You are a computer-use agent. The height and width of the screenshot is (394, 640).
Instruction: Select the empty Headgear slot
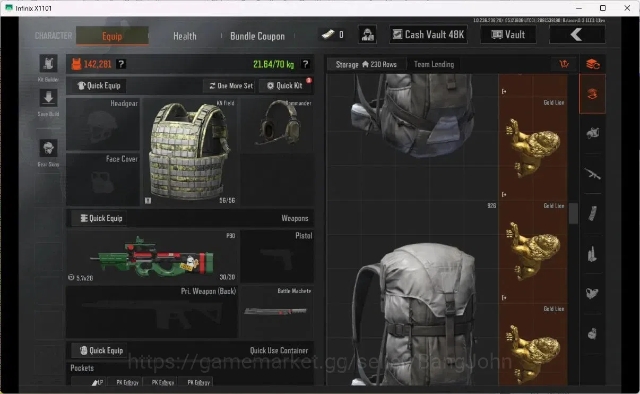pos(103,124)
